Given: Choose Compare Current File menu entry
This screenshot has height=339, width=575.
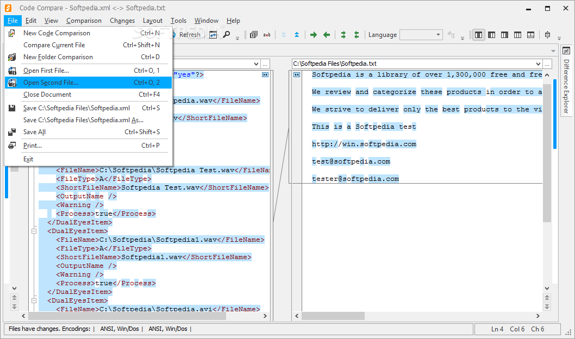Looking at the screenshot, I should point(88,45).
